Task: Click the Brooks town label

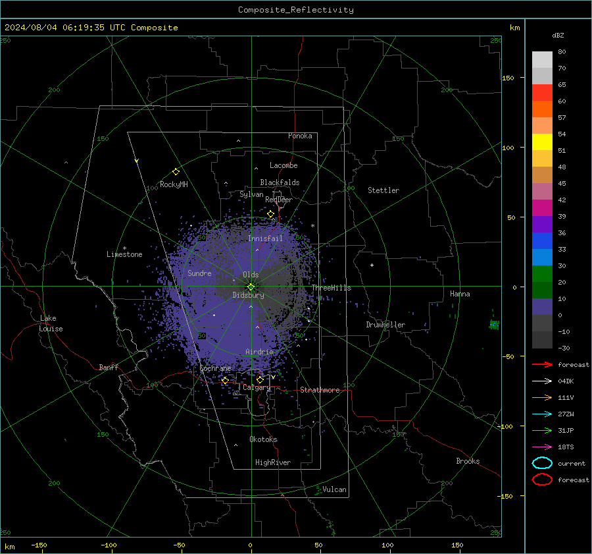Action: [x=468, y=461]
